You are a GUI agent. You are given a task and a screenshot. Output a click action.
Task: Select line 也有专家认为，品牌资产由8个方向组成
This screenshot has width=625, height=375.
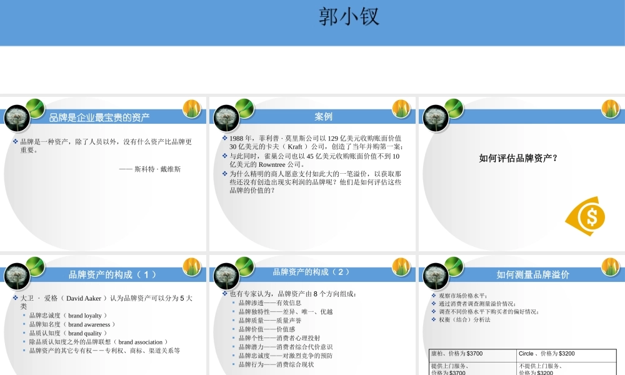tap(292, 294)
